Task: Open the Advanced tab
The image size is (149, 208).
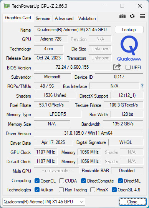Action: (64, 19)
